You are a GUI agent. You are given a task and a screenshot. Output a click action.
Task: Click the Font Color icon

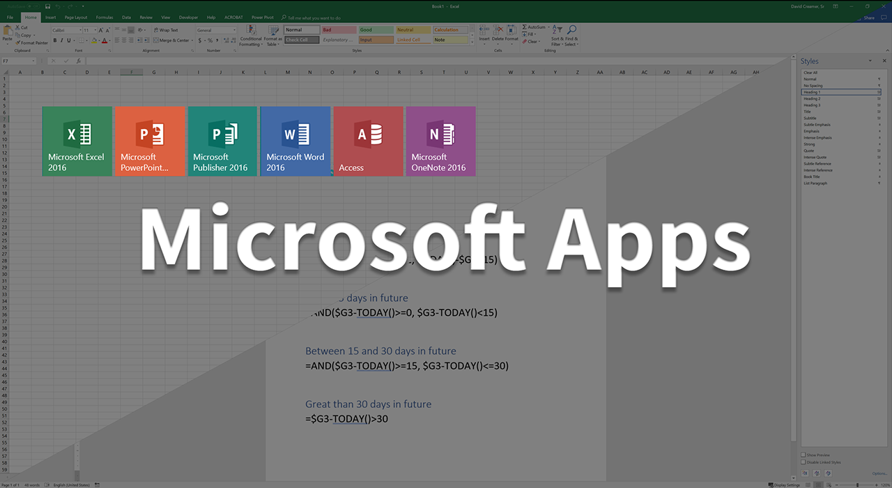(105, 40)
